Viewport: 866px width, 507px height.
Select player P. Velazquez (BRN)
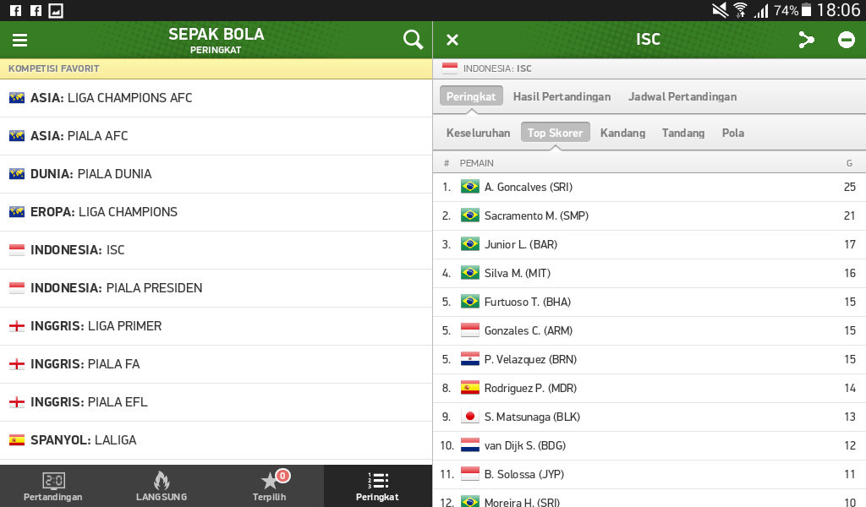649,359
